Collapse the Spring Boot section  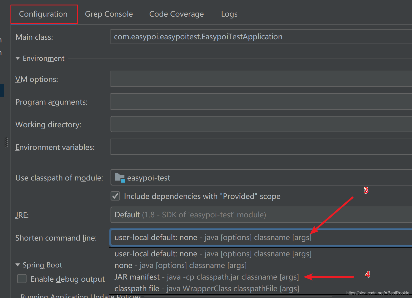click(x=18, y=265)
